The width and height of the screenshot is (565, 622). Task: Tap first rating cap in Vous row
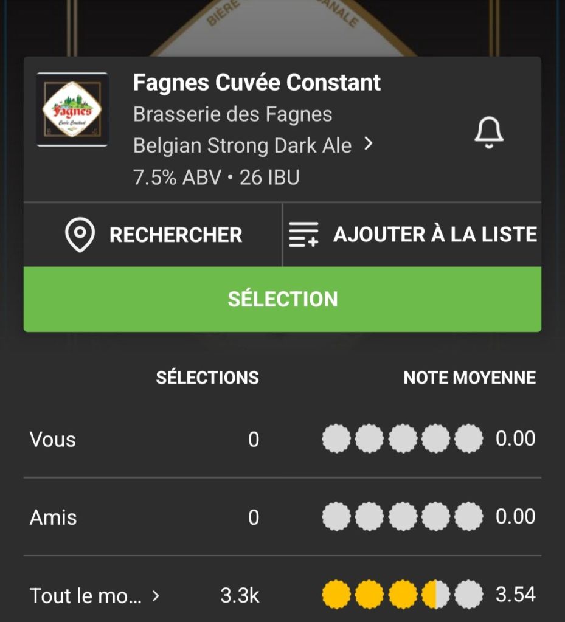(x=336, y=439)
